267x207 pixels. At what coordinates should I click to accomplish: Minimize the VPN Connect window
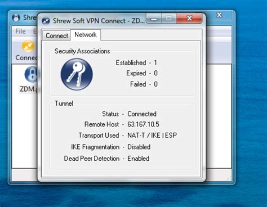tap(154, 19)
